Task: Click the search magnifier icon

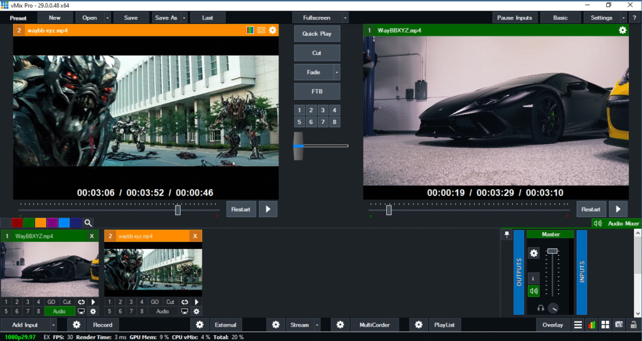Action: point(88,223)
